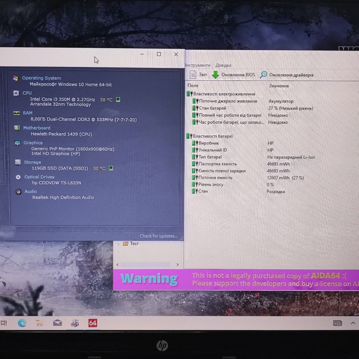Open the Motherboard section heading

[37, 128]
